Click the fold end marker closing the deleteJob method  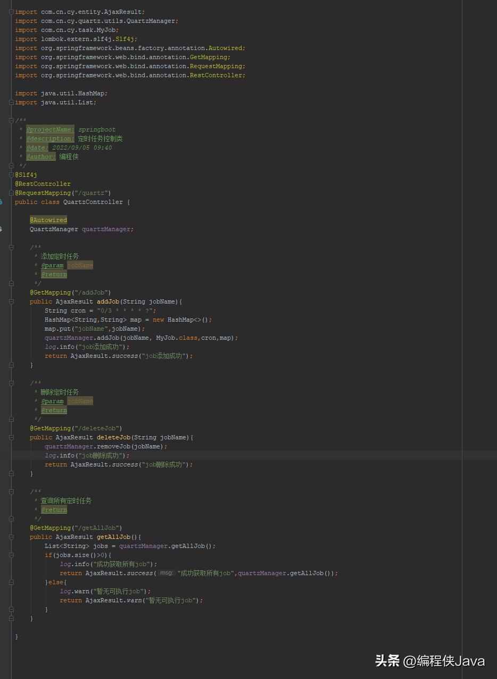12,473
